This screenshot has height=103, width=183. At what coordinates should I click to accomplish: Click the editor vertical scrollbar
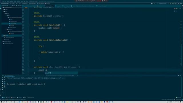(x=181, y=55)
